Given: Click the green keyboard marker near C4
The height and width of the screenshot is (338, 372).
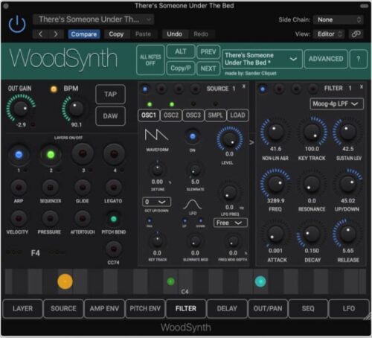Looking at the screenshot, I should point(170,281).
